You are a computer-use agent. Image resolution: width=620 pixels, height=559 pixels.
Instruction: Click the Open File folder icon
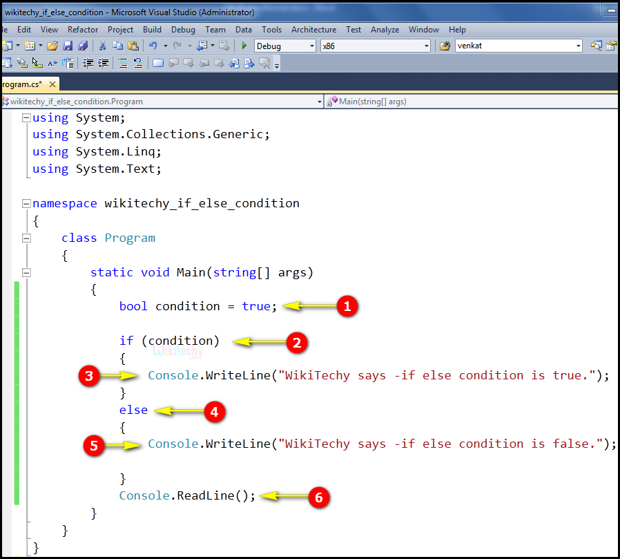coord(52,46)
